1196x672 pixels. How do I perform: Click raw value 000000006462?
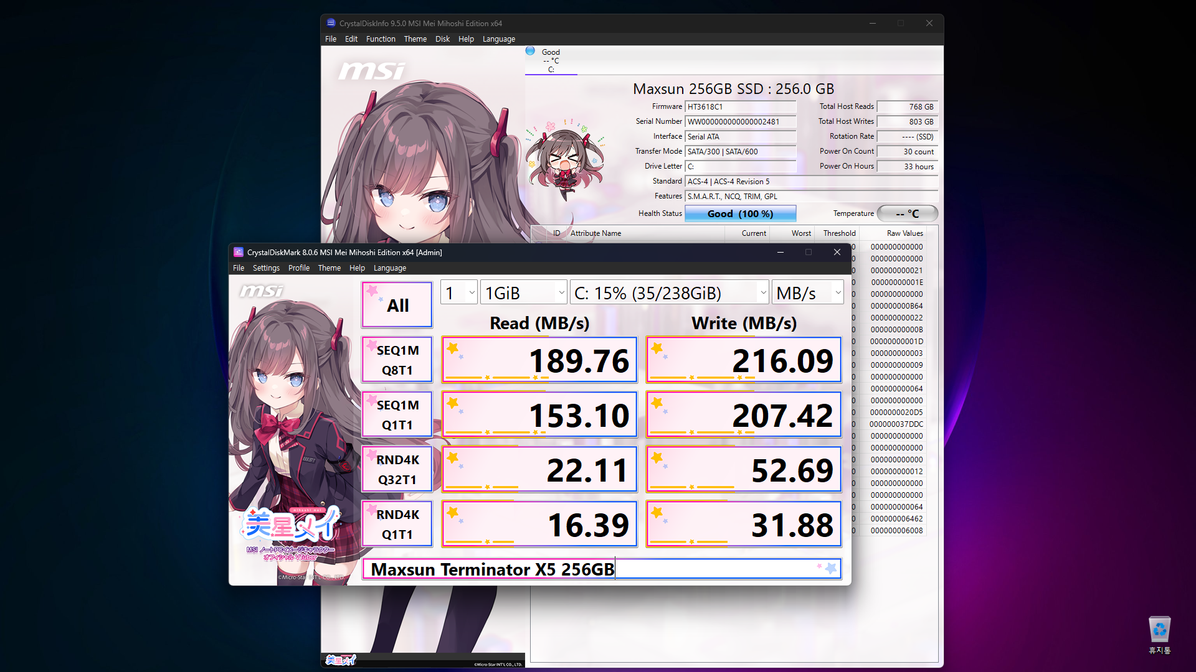coord(897,519)
